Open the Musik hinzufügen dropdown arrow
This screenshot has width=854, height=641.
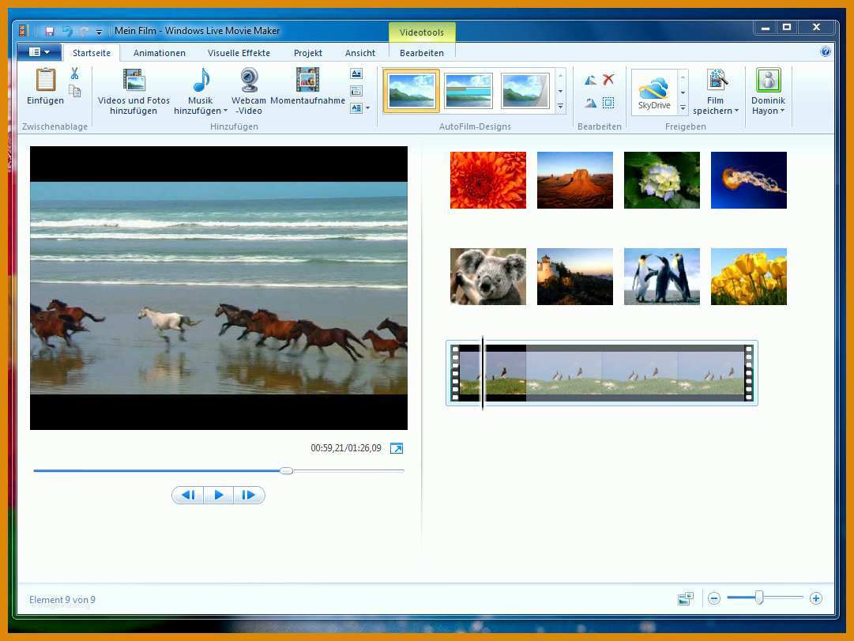pos(225,111)
